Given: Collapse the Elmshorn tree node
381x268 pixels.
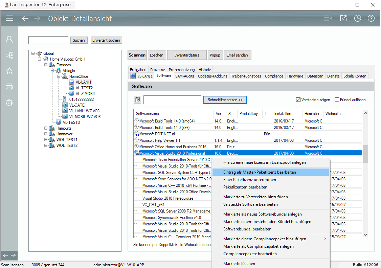Looking at the screenshot, I should pos(46,65).
